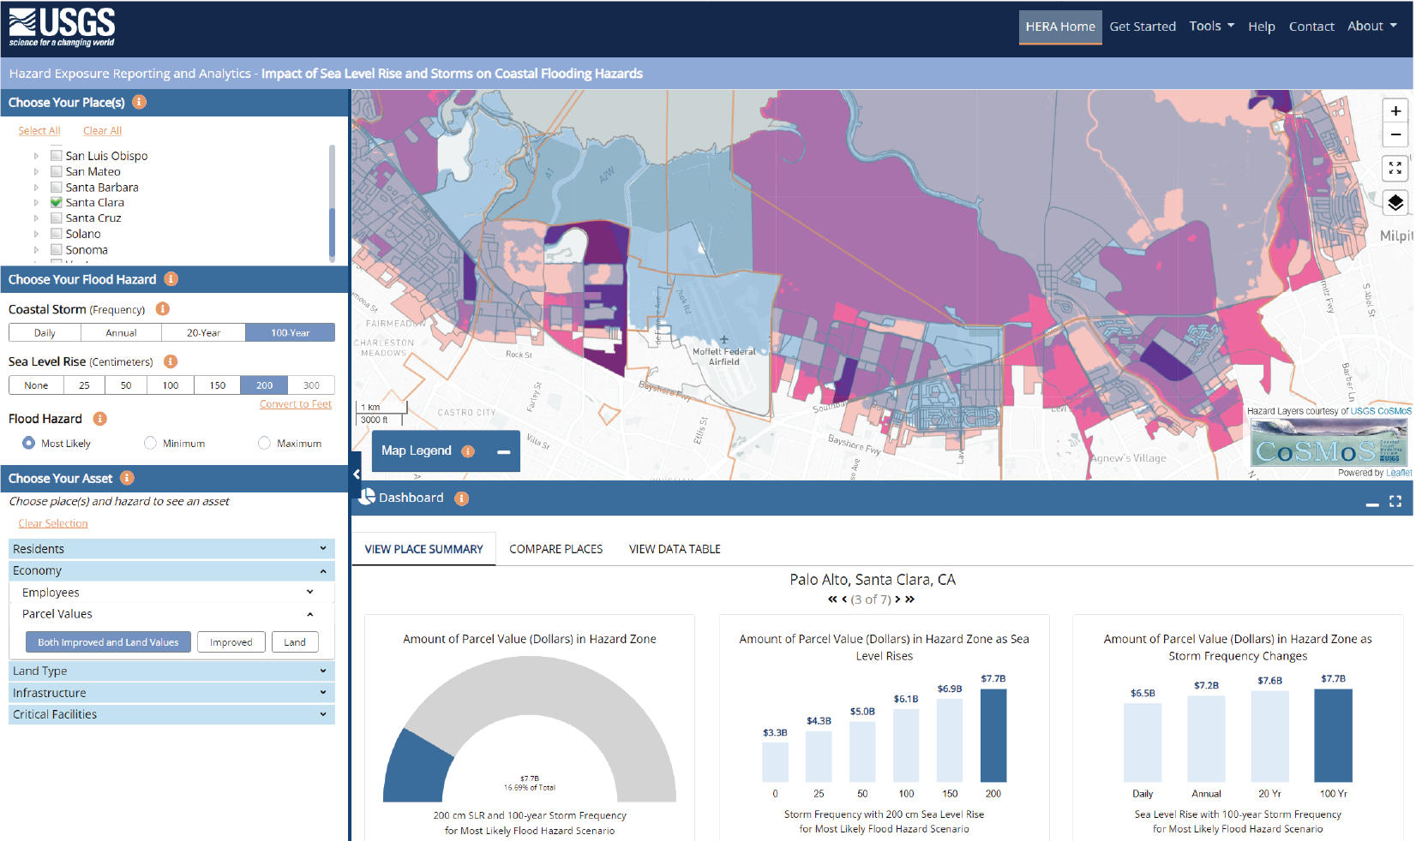
Task: Expand the Dashboard to fullscreen
Action: [x=1395, y=502]
